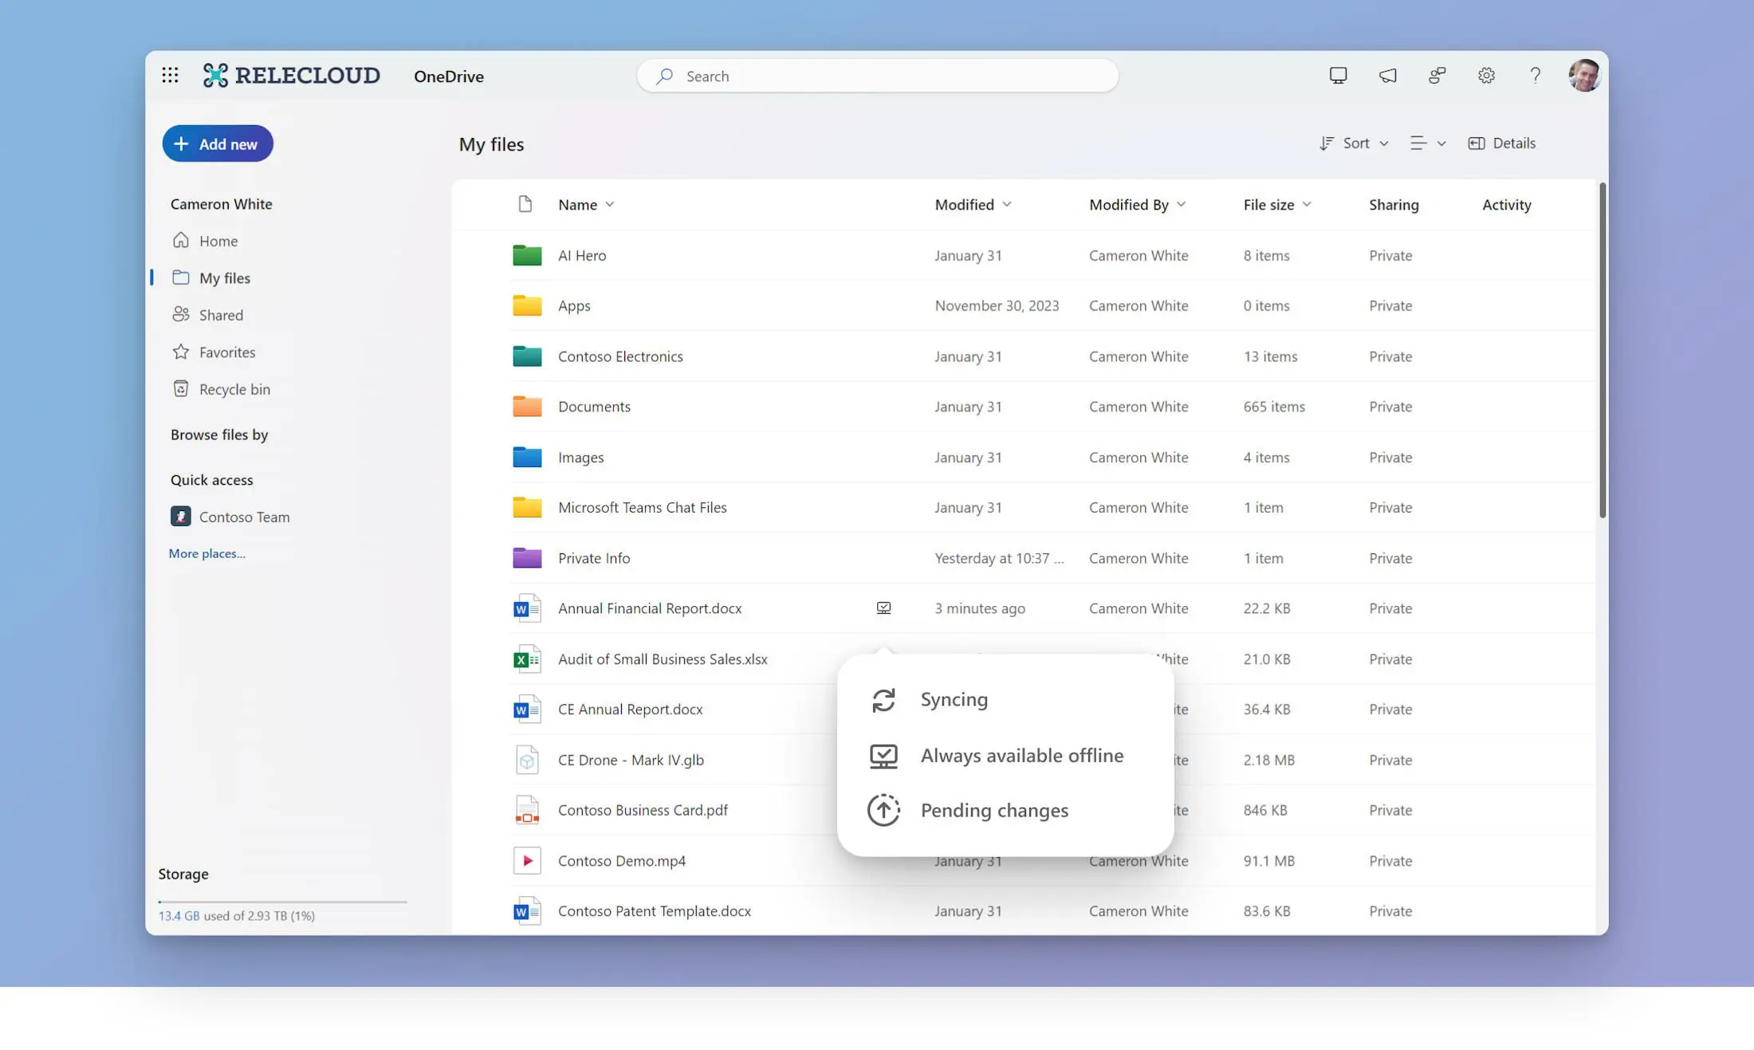Click the OneDrive sync status monitor icon
This screenshot has width=1754, height=1050.
tap(1338, 75)
